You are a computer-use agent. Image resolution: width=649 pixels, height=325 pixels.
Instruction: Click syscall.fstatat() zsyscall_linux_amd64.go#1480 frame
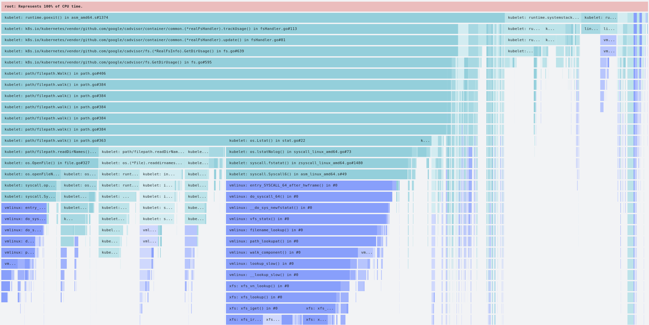317,163
